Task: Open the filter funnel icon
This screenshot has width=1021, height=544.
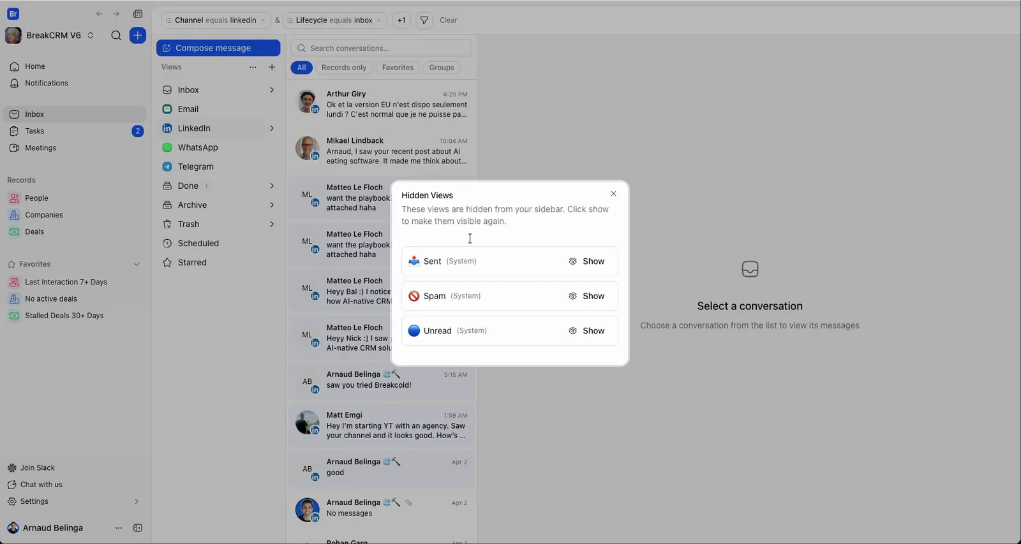Action: pyautogui.click(x=424, y=20)
